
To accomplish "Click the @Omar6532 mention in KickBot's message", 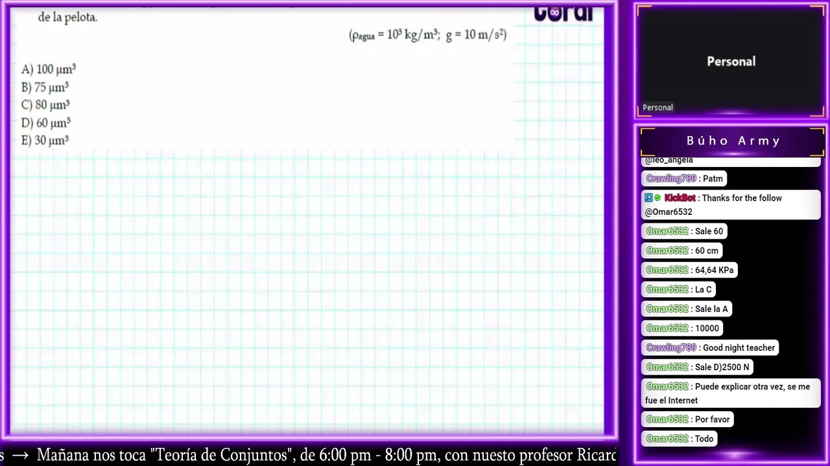I will [x=669, y=212].
